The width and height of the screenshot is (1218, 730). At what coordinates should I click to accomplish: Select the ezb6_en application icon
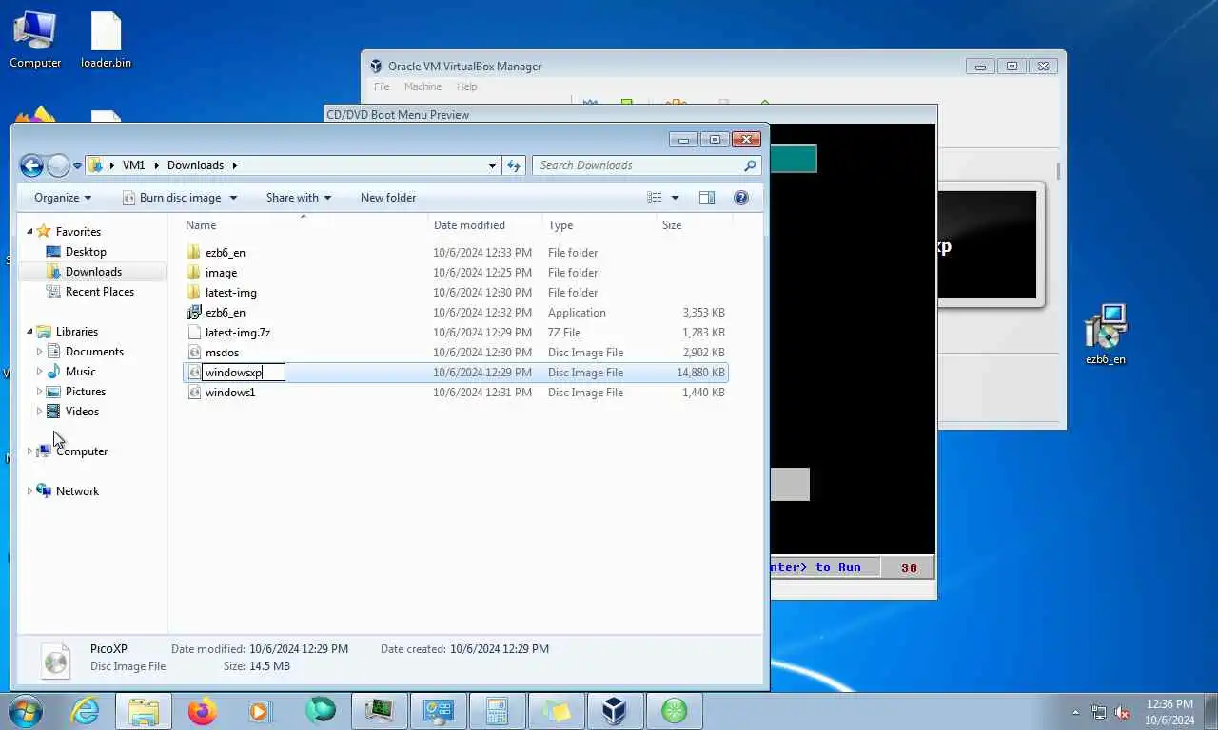tap(194, 313)
